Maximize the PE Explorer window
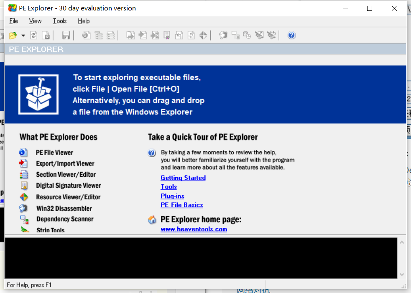 pos(370,8)
